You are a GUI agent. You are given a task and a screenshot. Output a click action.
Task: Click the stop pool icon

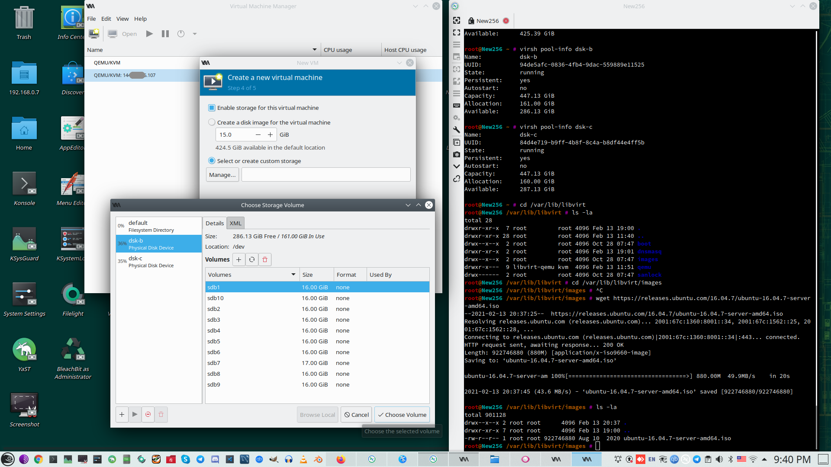148,414
